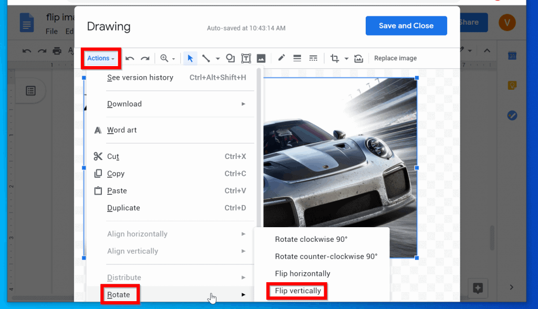Click the Image insert icon
The image size is (538, 309).
pos(261,58)
